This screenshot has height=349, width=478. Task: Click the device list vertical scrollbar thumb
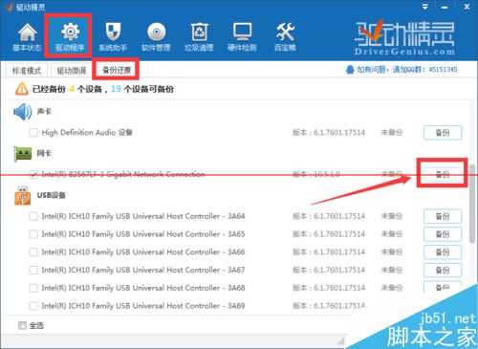pyautogui.click(x=472, y=204)
